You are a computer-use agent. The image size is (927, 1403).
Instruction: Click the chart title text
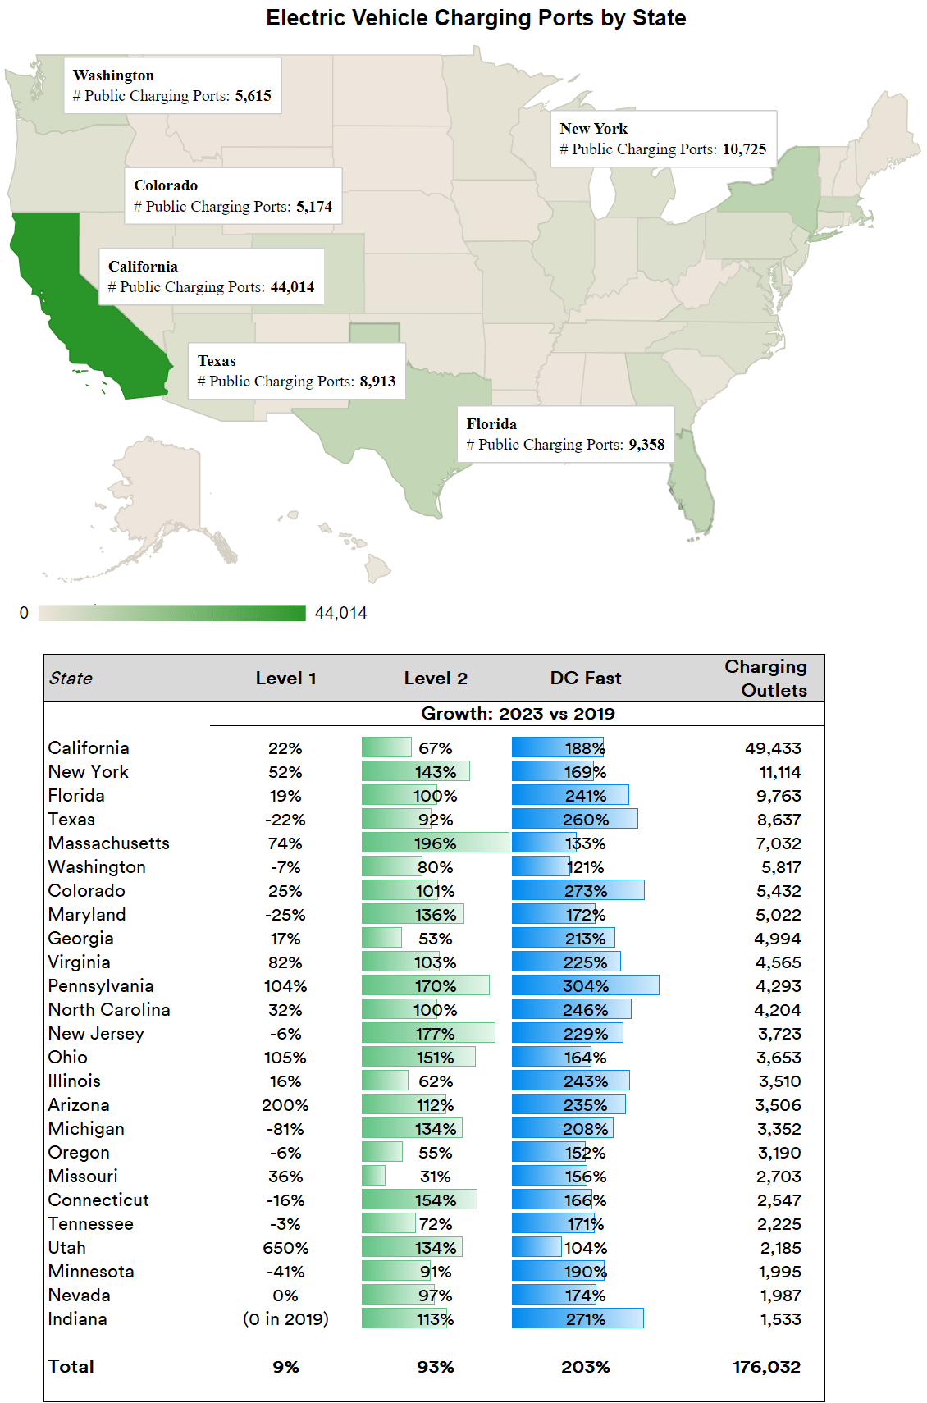(x=476, y=18)
